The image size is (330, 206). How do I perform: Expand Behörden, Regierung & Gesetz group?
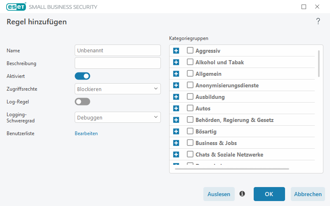(x=176, y=120)
